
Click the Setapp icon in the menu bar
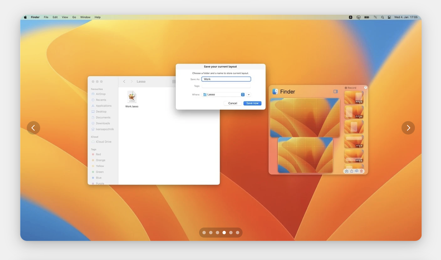(351, 17)
